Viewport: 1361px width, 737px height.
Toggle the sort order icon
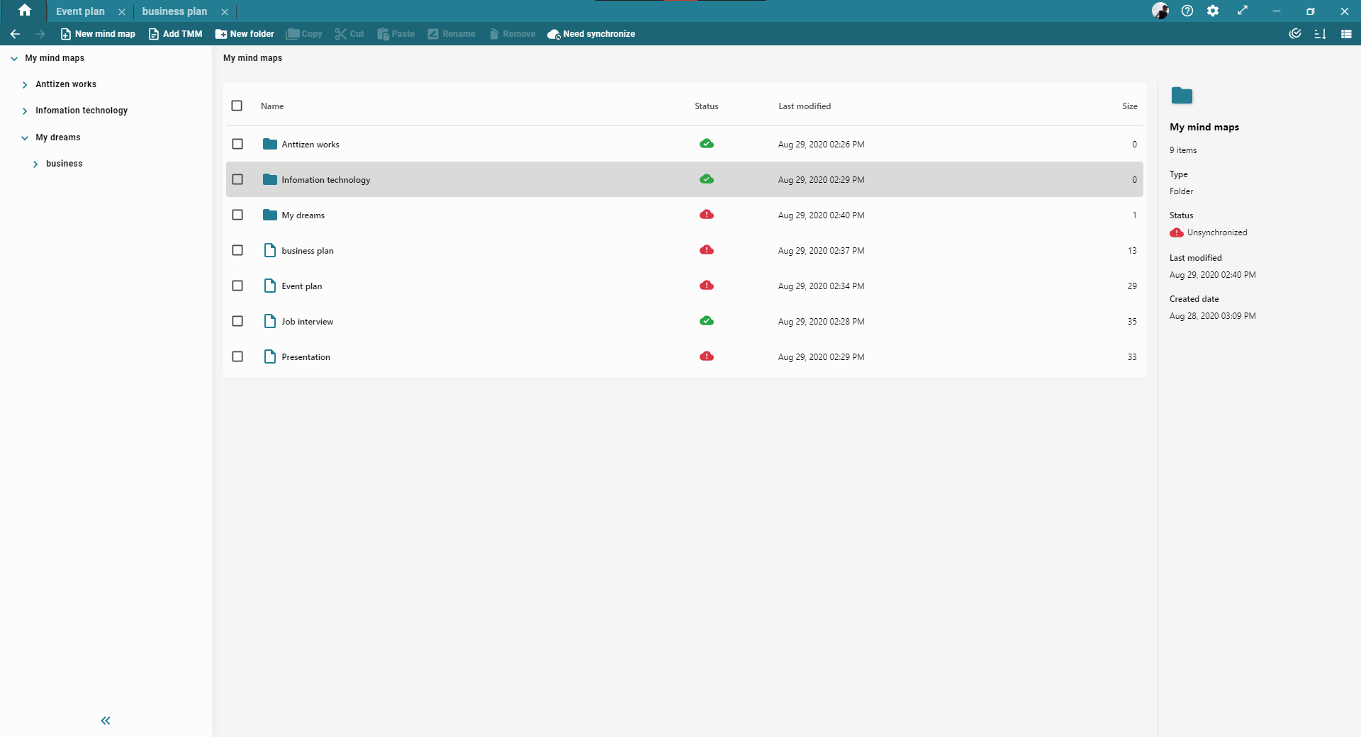[1320, 34]
